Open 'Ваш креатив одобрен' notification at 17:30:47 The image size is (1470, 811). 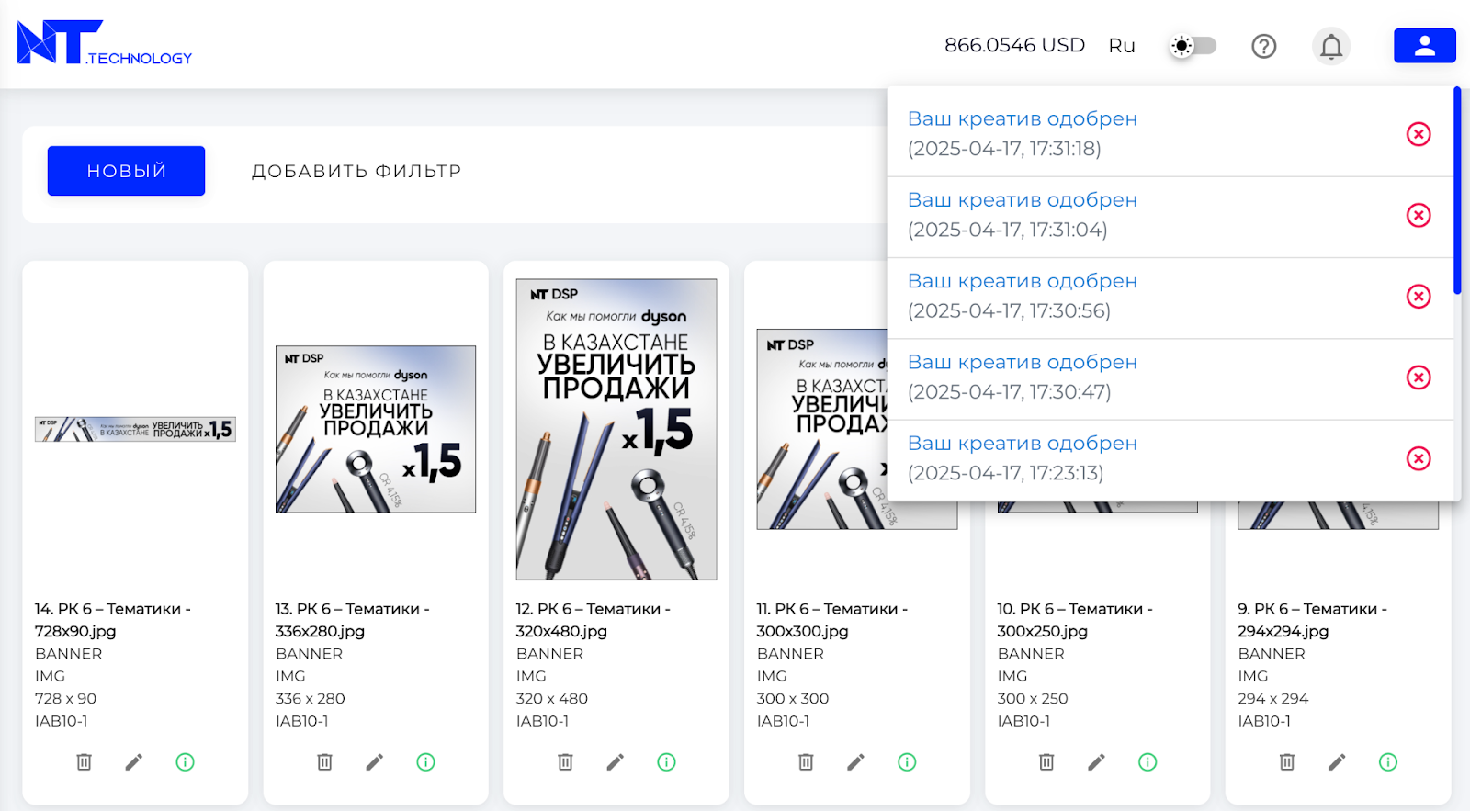[x=1023, y=362]
